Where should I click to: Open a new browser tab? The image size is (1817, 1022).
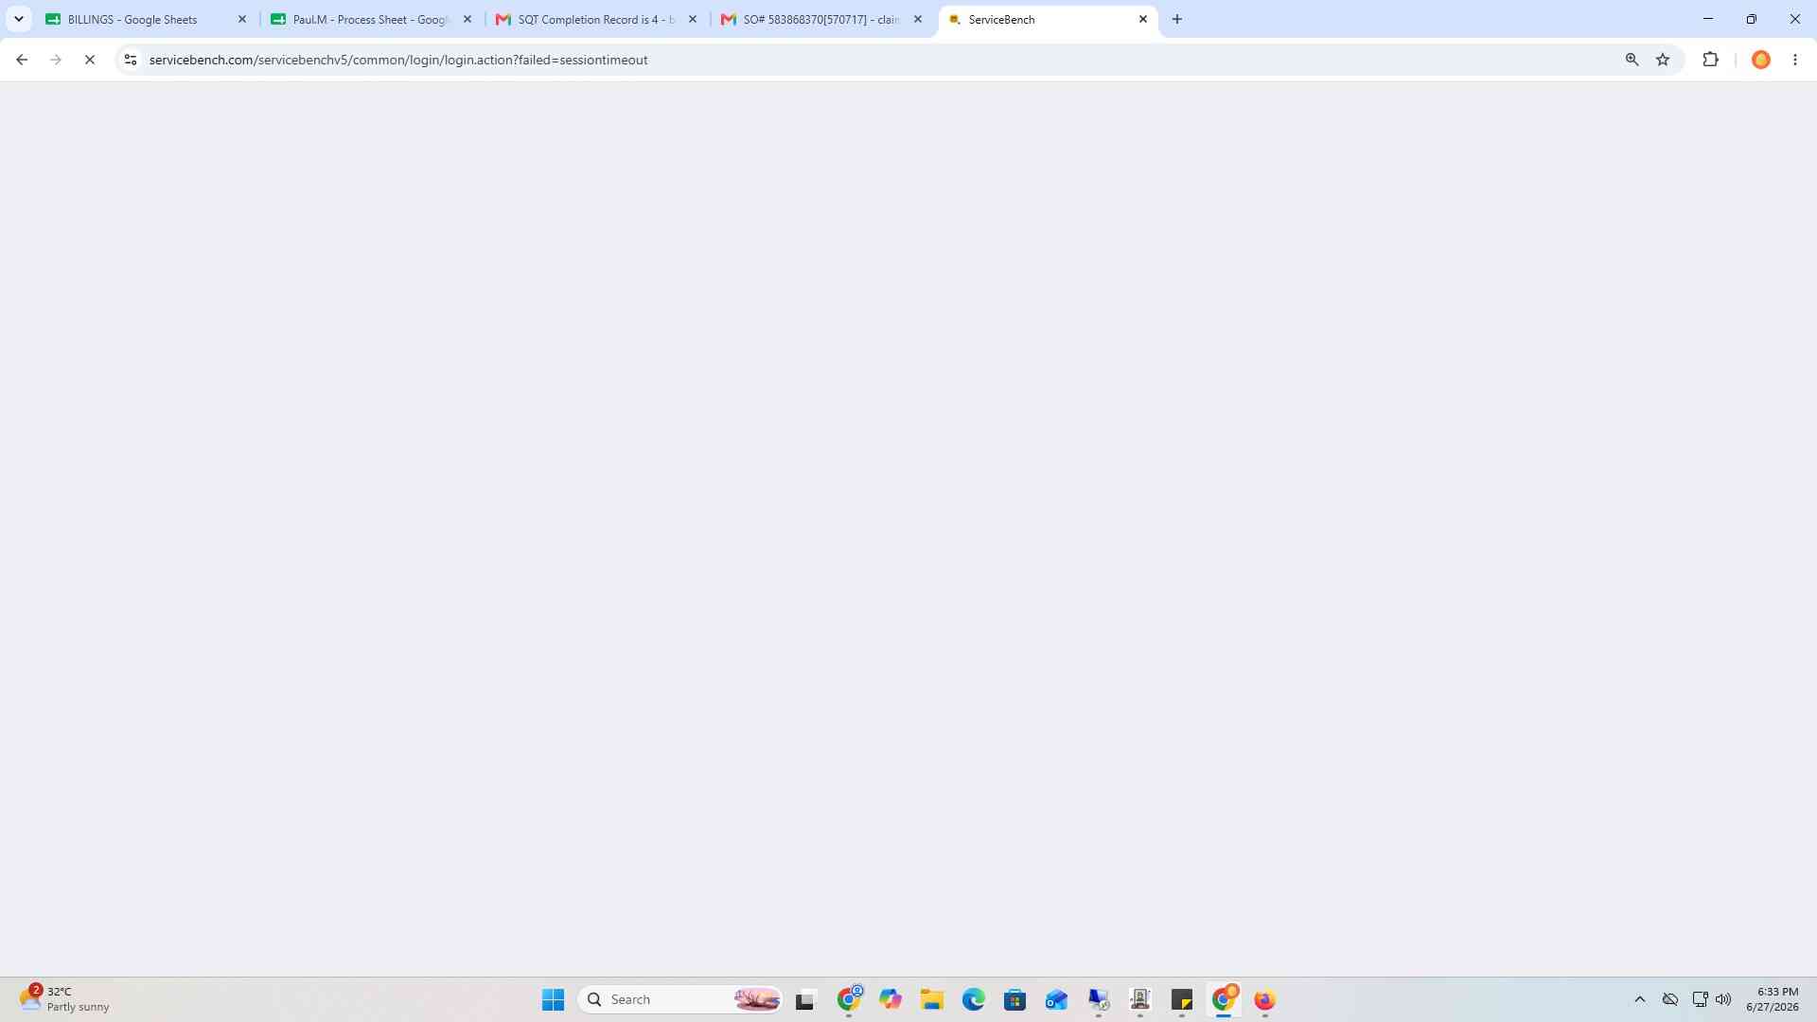[x=1177, y=19]
